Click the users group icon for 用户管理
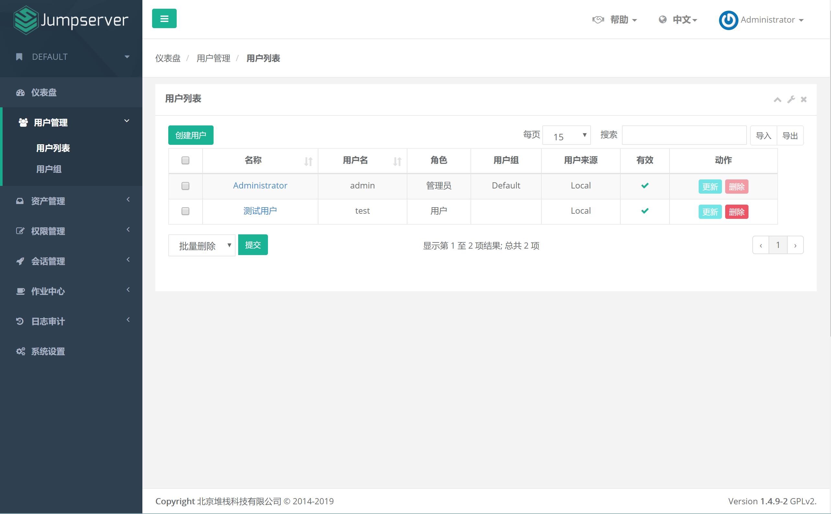The height and width of the screenshot is (514, 831). 23,123
